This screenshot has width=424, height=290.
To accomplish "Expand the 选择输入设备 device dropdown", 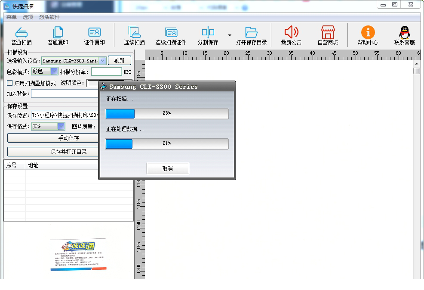I will coord(102,61).
